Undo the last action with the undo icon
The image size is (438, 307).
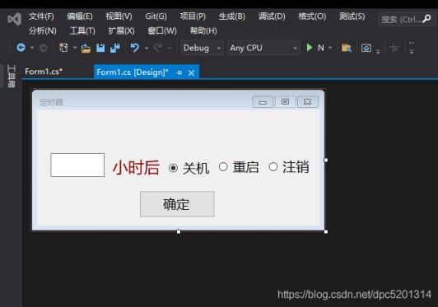coord(135,48)
